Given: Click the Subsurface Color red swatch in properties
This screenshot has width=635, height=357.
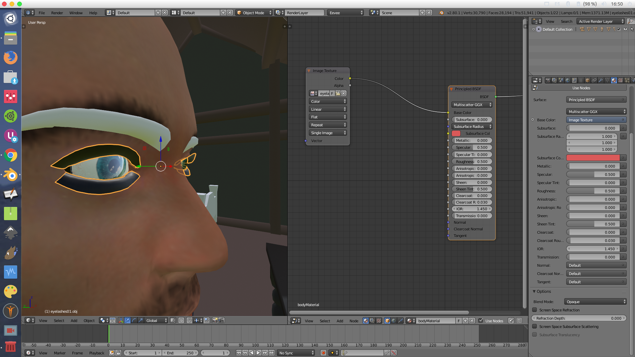Looking at the screenshot, I should [x=593, y=158].
